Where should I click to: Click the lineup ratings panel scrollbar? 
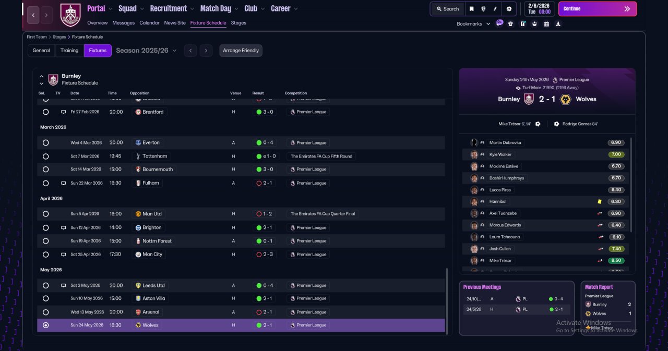click(x=631, y=185)
